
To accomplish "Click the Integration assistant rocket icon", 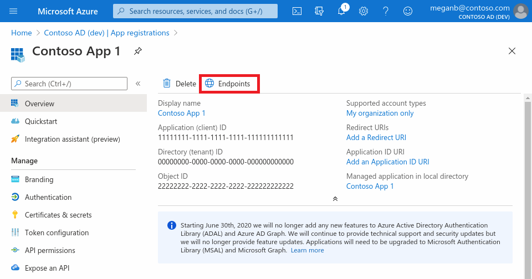I will 15,138.
